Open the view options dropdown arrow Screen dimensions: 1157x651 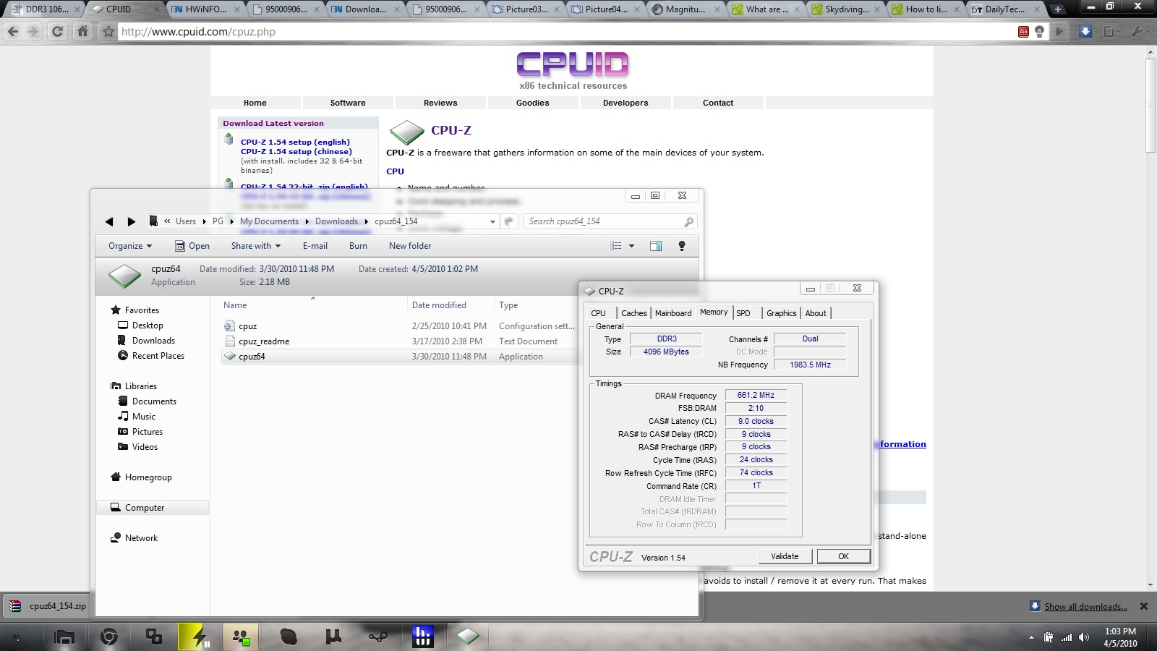631,246
